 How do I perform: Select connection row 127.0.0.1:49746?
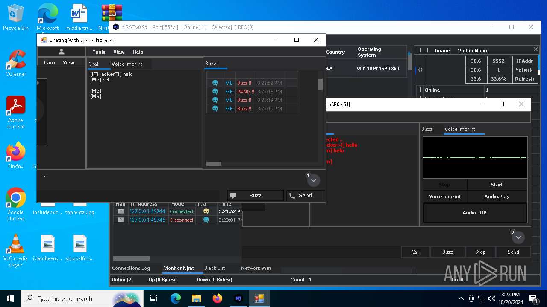(177, 220)
